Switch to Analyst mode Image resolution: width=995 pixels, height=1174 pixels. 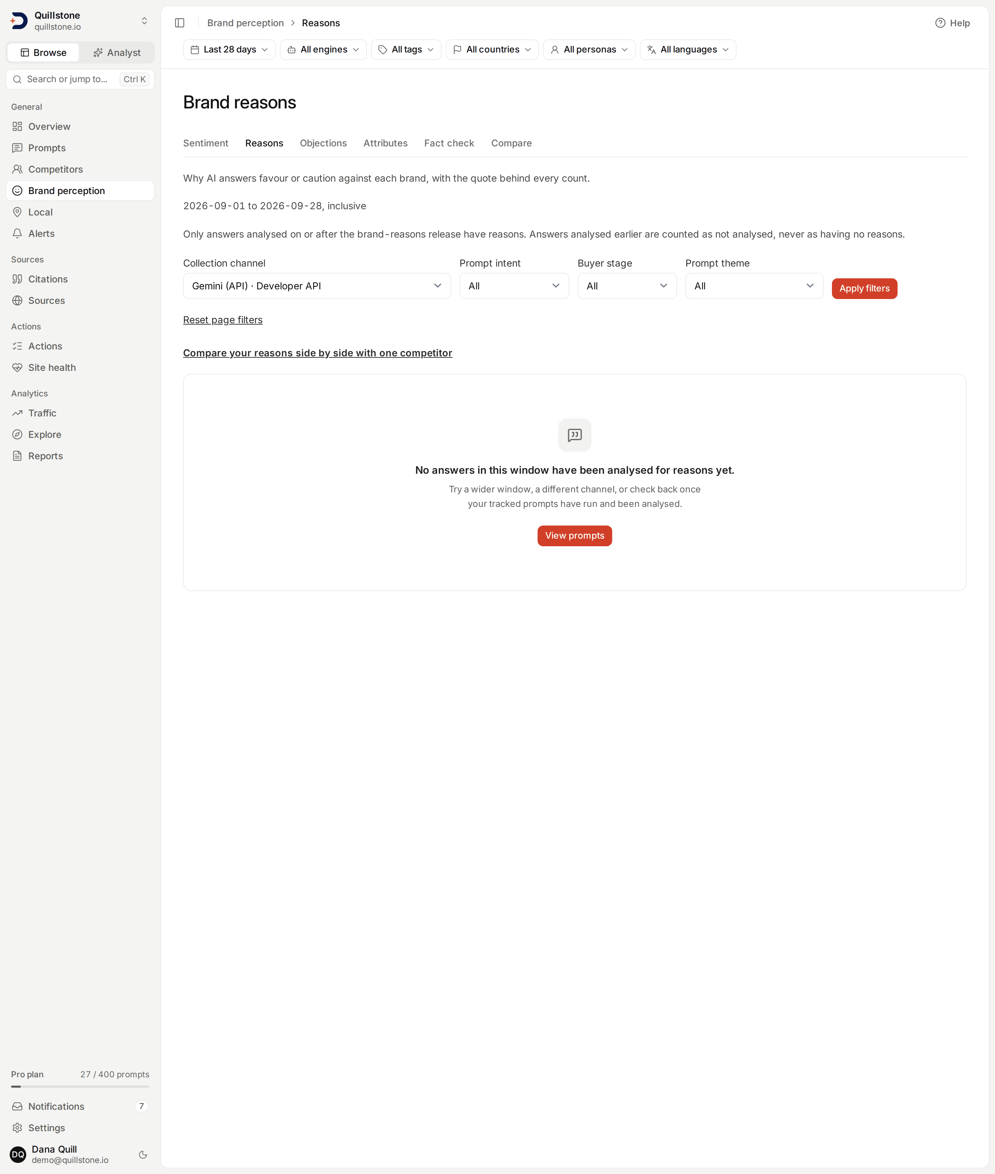[x=117, y=52]
